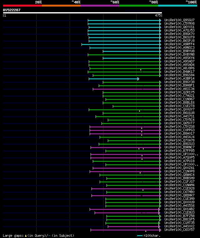Click the cyan ~100% identity legend bar
Viewport: 200px width, 238px height.
click(x=177, y=6)
